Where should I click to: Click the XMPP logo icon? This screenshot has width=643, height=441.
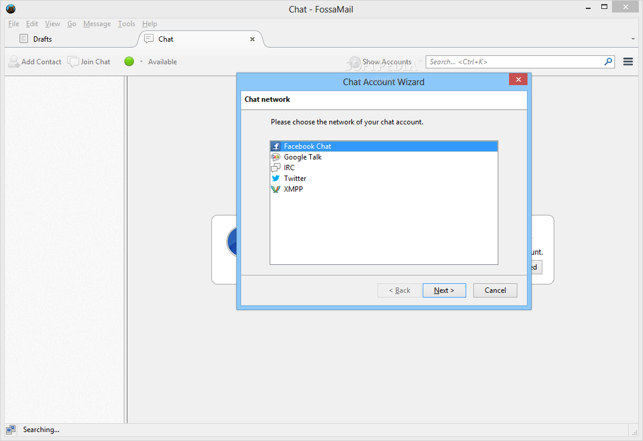click(x=276, y=189)
